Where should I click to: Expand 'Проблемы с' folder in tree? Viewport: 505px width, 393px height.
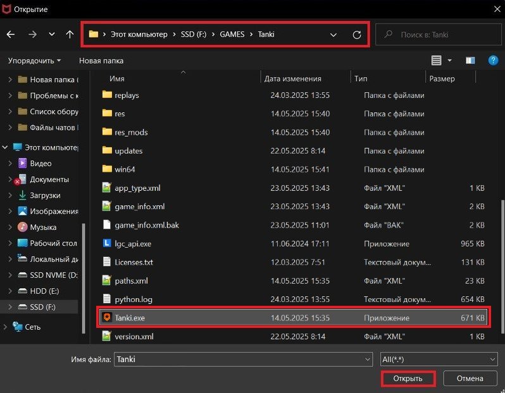tap(10, 95)
